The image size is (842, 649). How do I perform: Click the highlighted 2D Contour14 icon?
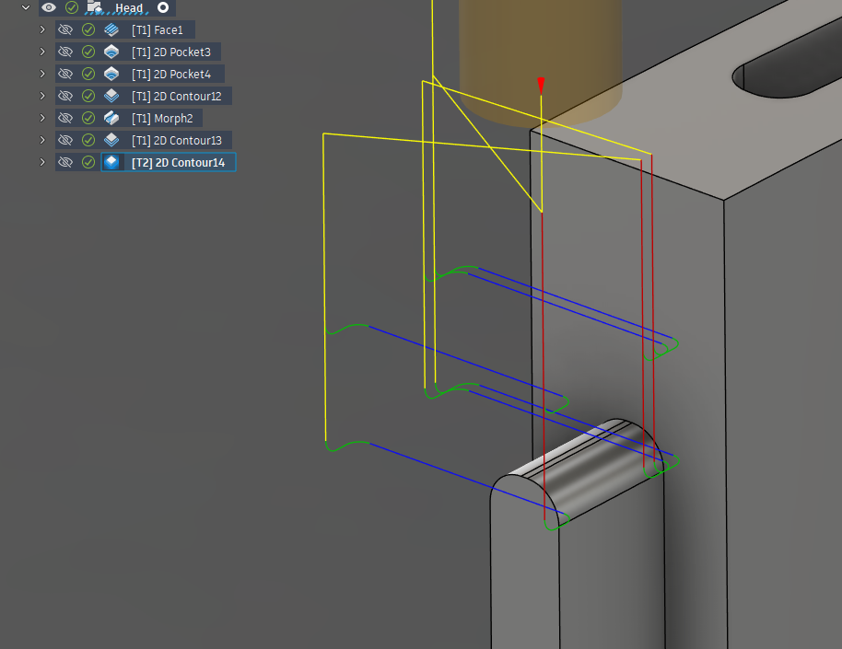[111, 162]
